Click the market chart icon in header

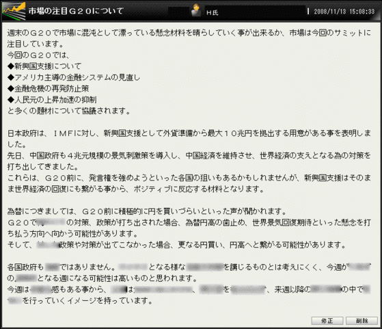pyautogui.click(x=14, y=11)
